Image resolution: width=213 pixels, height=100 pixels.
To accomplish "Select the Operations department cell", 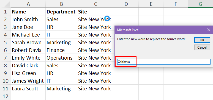I will coord(61,58).
